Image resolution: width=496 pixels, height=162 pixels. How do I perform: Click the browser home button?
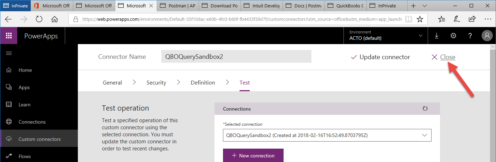click(55, 19)
